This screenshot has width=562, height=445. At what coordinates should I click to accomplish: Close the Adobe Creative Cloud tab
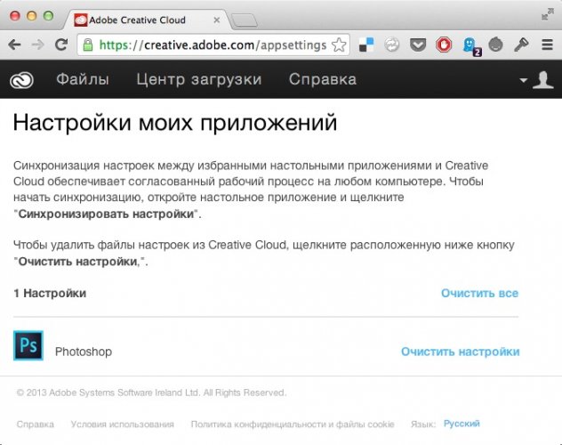pyautogui.click(x=216, y=20)
